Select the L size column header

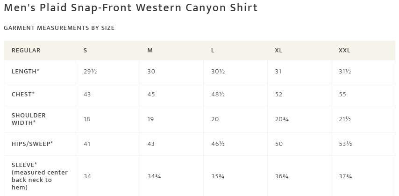(x=213, y=51)
